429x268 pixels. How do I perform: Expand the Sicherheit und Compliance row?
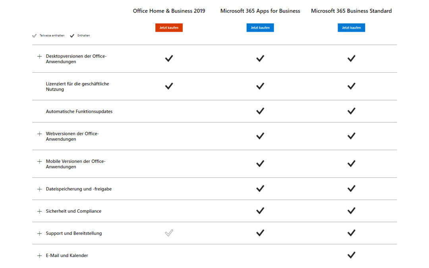pos(39,211)
